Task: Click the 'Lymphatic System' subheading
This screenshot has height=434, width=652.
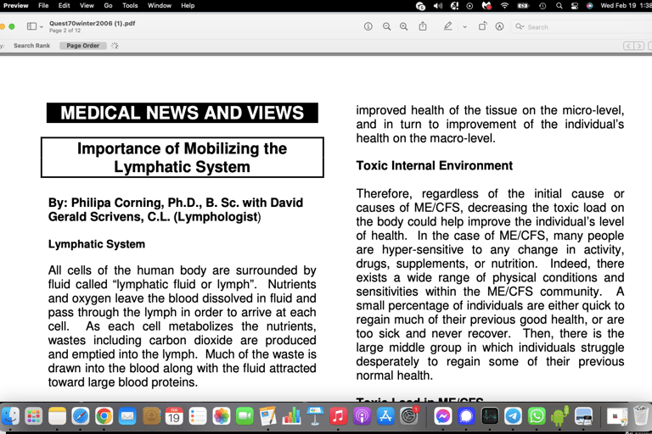Action: pyautogui.click(x=97, y=244)
